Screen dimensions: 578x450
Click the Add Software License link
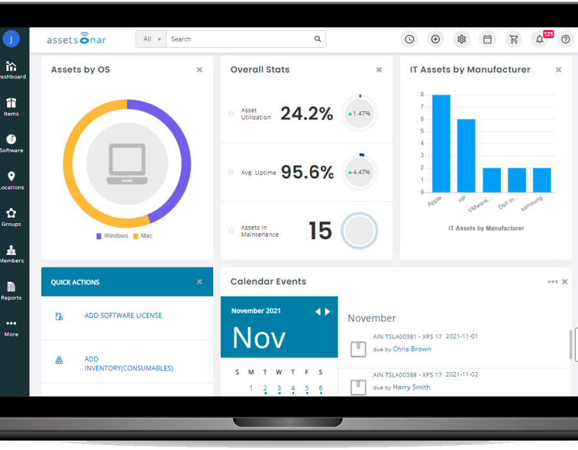tap(123, 316)
